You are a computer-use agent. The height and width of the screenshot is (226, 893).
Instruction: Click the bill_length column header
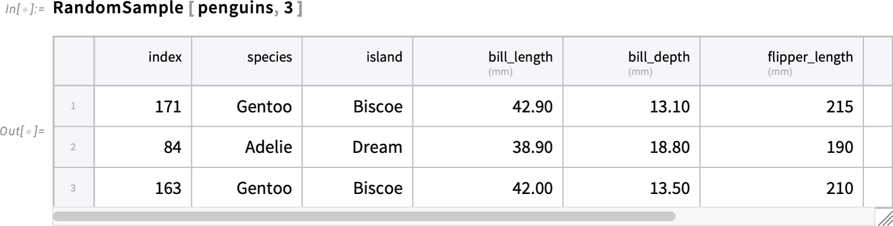coord(488,61)
